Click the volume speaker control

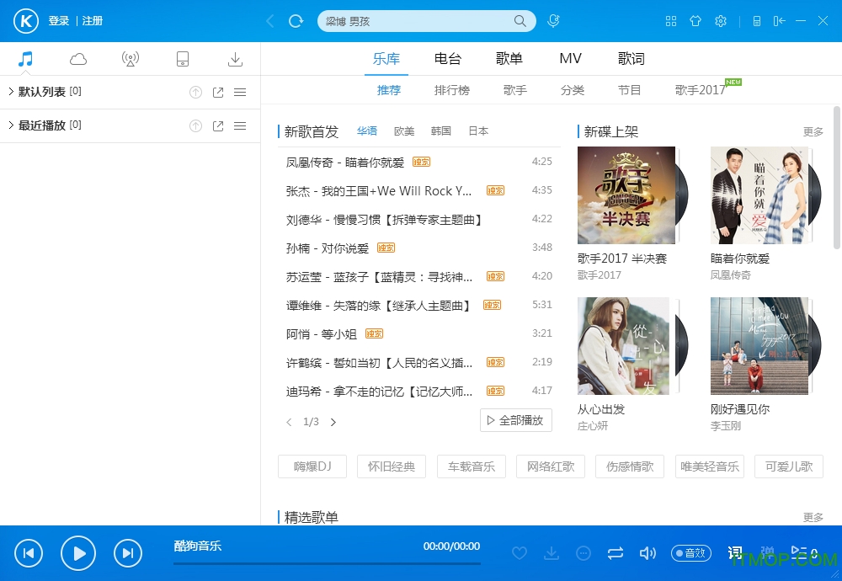647,553
